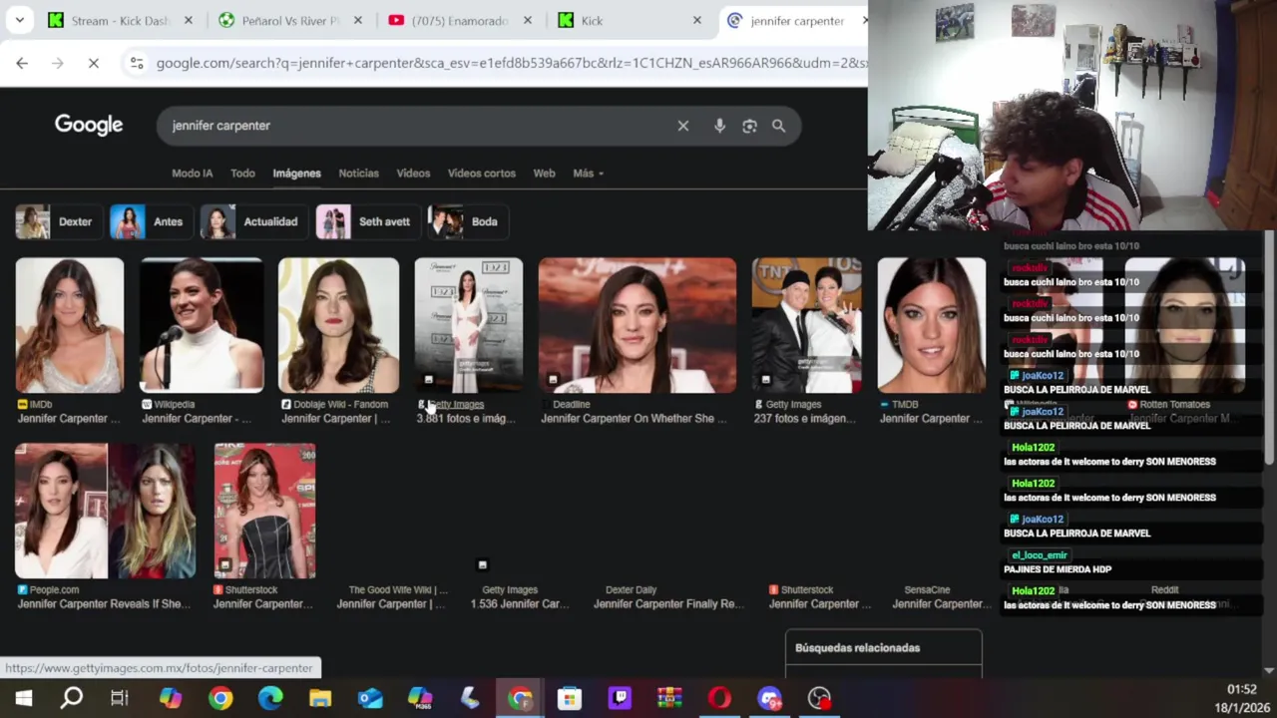Open Opera browser from the taskbar
The width and height of the screenshot is (1277, 718).
click(719, 698)
